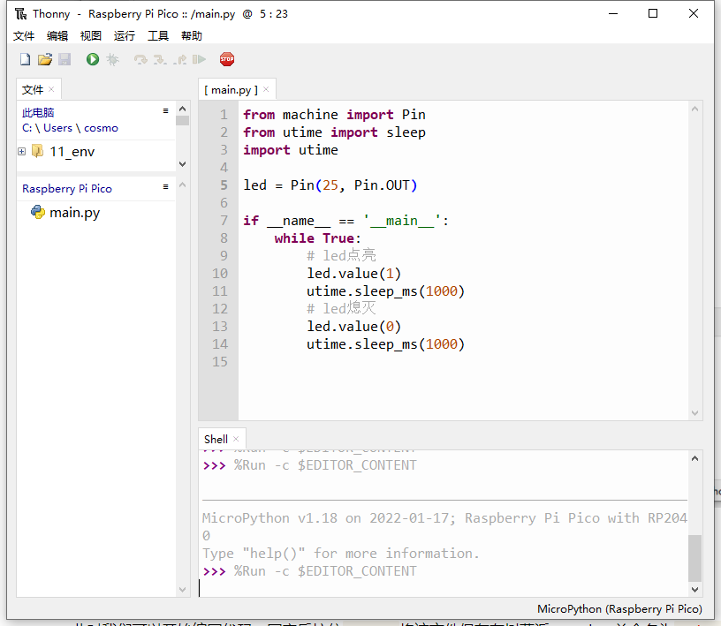Click the Step into debug icon
The image size is (721, 626).
tap(160, 59)
